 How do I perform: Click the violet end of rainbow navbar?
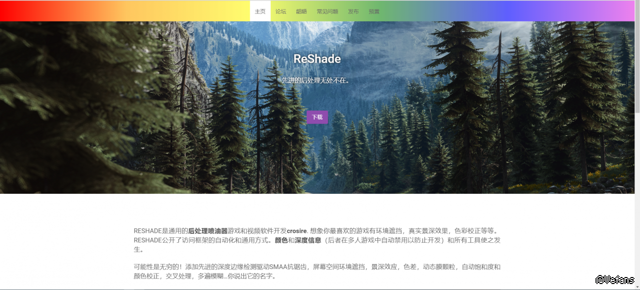(x=620, y=11)
